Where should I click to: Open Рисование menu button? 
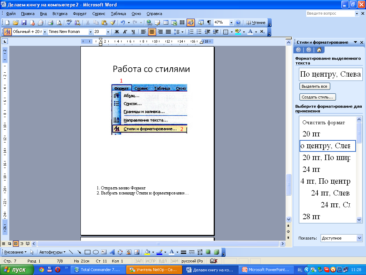(15, 252)
